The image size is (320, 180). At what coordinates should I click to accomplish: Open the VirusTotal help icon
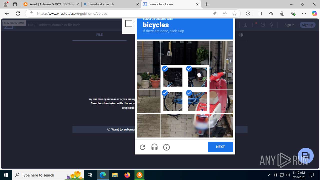point(263,25)
